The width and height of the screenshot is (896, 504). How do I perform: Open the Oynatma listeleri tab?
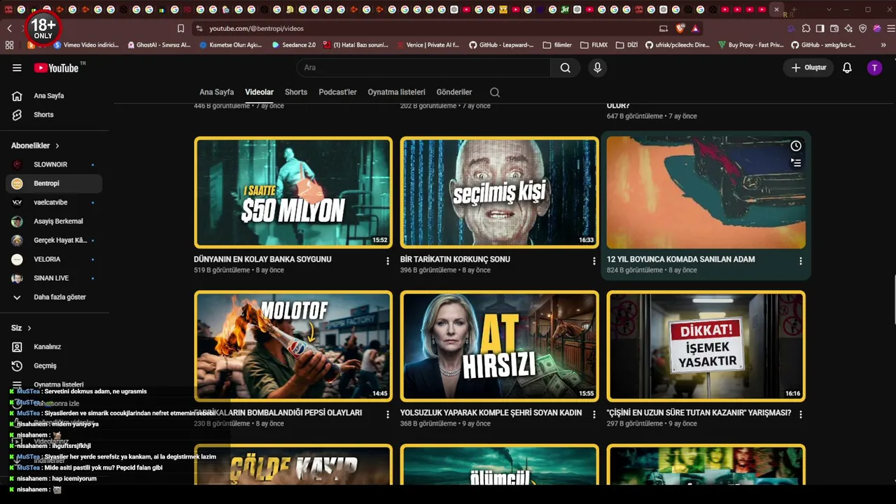coord(396,92)
